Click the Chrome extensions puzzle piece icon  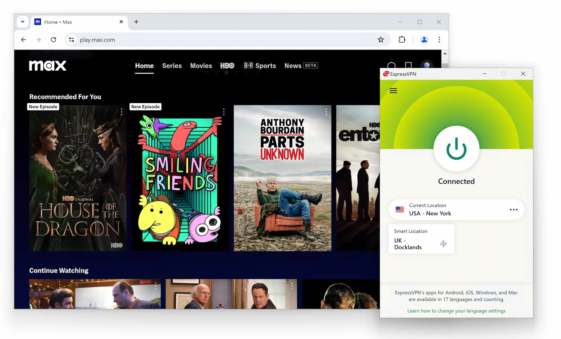tap(402, 39)
